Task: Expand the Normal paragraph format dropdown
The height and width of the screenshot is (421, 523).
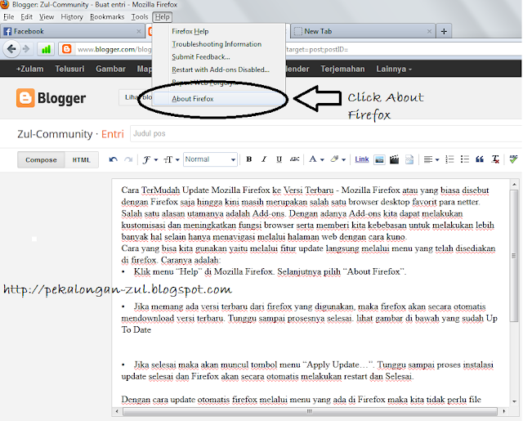Action: [x=210, y=159]
